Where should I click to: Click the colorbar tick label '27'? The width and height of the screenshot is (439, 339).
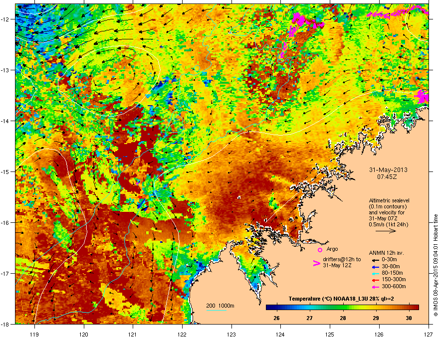point(309,318)
